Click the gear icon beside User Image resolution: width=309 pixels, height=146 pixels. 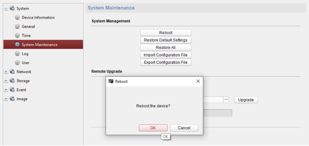[17, 63]
